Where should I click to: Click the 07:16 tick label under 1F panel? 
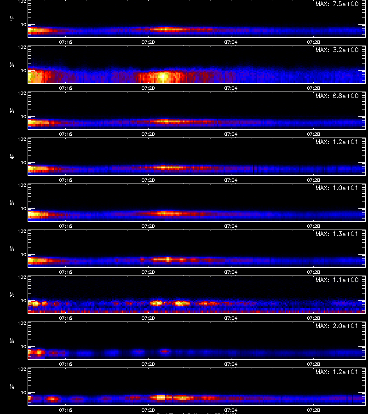[65, 42]
